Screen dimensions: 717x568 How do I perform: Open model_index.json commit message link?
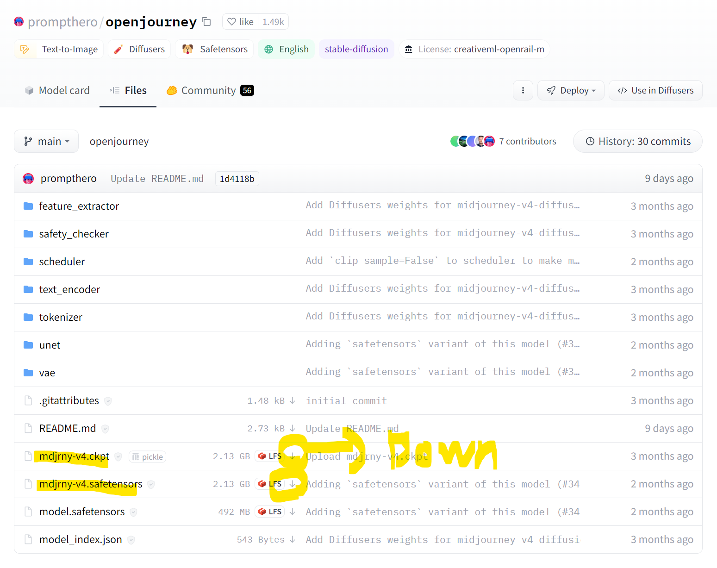pos(443,540)
